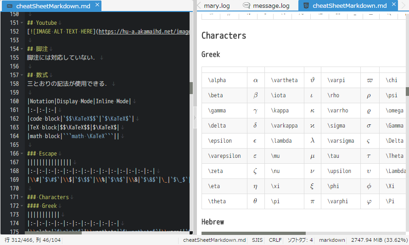Toggle the pane splitter collapse arrow
The image size is (409, 245).
[x=195, y=117]
